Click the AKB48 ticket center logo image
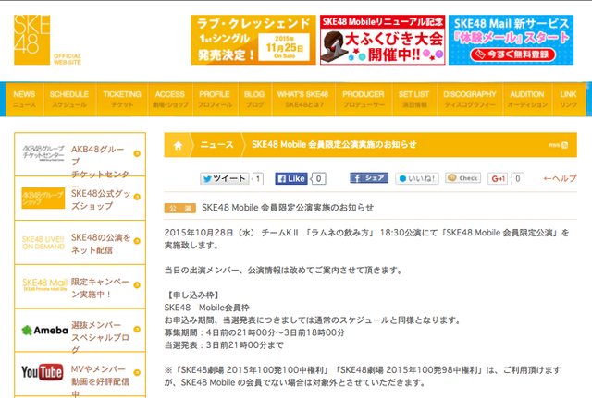 pos(43,153)
